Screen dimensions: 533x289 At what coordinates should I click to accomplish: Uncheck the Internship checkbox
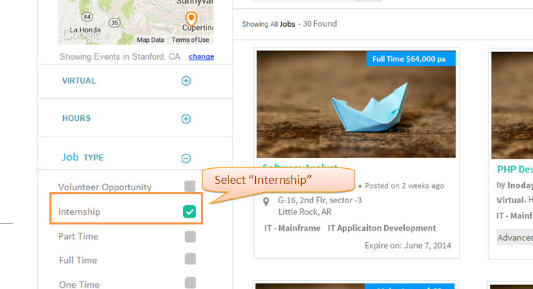point(190,211)
